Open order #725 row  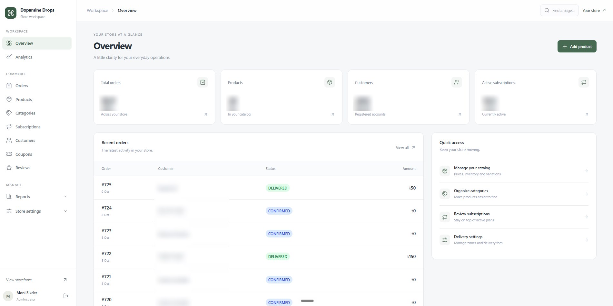click(x=258, y=188)
